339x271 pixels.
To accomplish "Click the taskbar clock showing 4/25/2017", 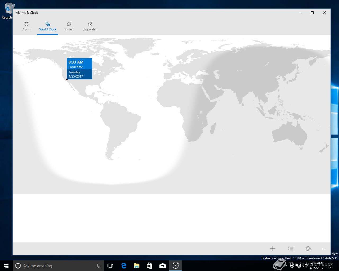I will click(x=316, y=266).
